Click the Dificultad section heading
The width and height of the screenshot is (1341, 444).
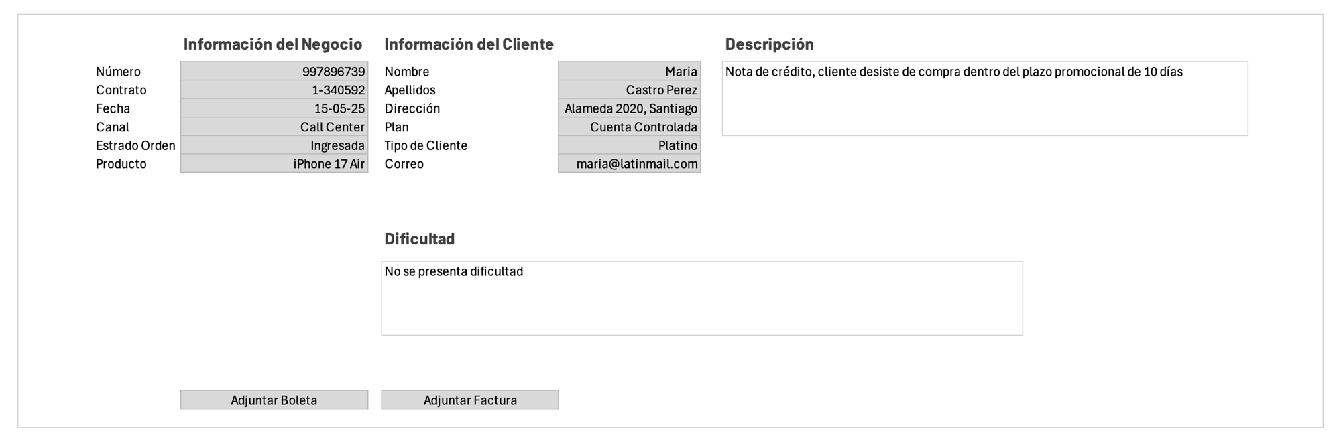[x=419, y=239]
